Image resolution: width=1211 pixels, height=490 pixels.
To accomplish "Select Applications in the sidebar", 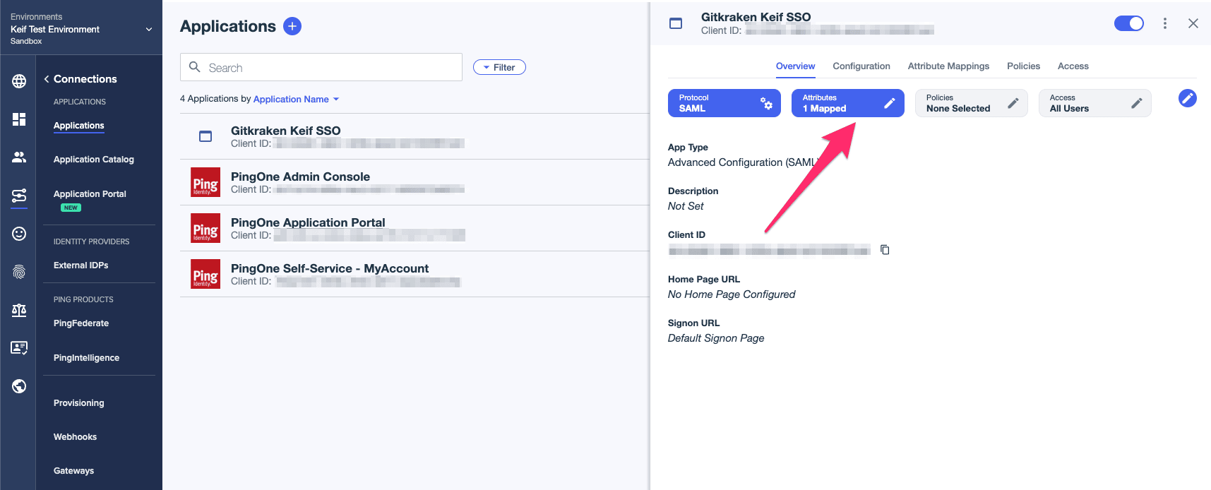I will [79, 126].
